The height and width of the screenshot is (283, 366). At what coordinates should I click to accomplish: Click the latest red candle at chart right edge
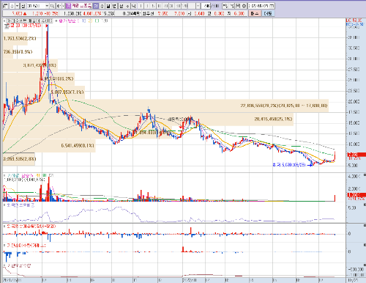[x=335, y=156]
